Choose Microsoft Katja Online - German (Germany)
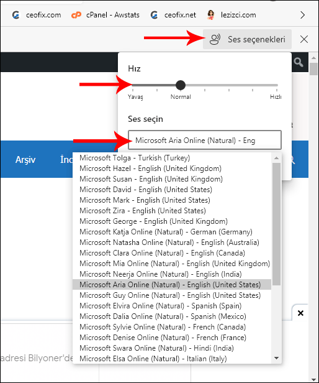The height and width of the screenshot is (383, 319). pos(172,232)
